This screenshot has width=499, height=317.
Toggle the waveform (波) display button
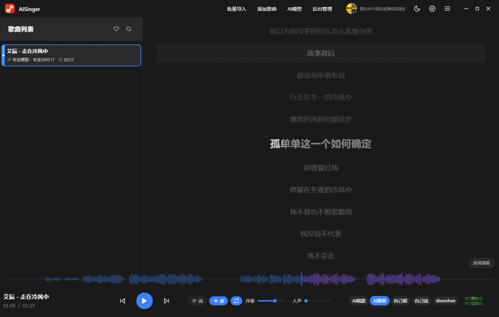[x=218, y=301]
